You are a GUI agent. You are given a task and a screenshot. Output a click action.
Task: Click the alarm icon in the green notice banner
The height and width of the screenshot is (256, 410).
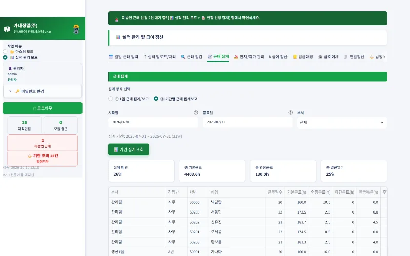[x=117, y=19]
